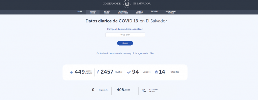Screen dimensions: 258x100
Task: Open ORIENTACIONES TÉCNICAS menu item
Action: 171,12
